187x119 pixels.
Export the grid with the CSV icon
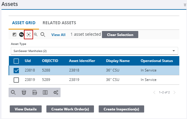[x=35, y=92]
